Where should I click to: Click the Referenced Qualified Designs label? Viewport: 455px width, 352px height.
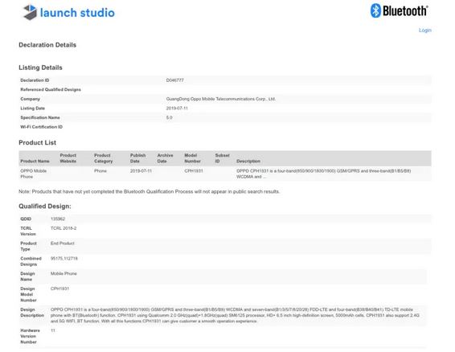(x=51, y=90)
